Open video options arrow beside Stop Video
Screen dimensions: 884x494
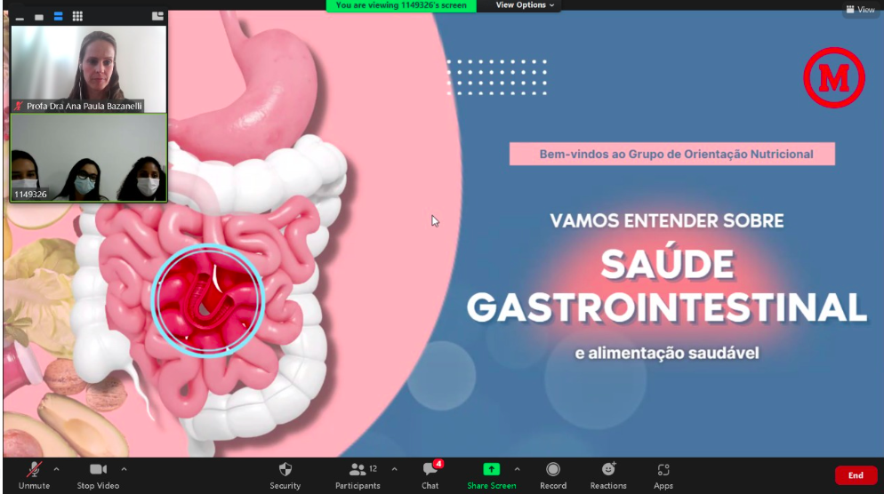pos(124,468)
